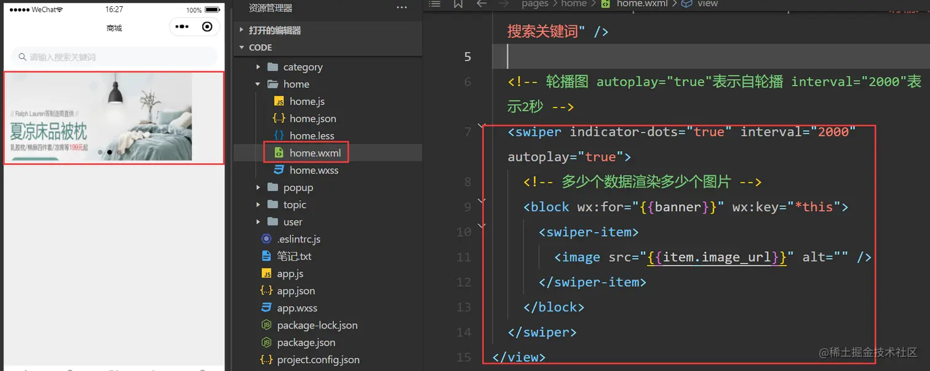The height and width of the screenshot is (371, 930).
Task: Click the view symbol icon in breadcrumb
Action: pos(687,4)
